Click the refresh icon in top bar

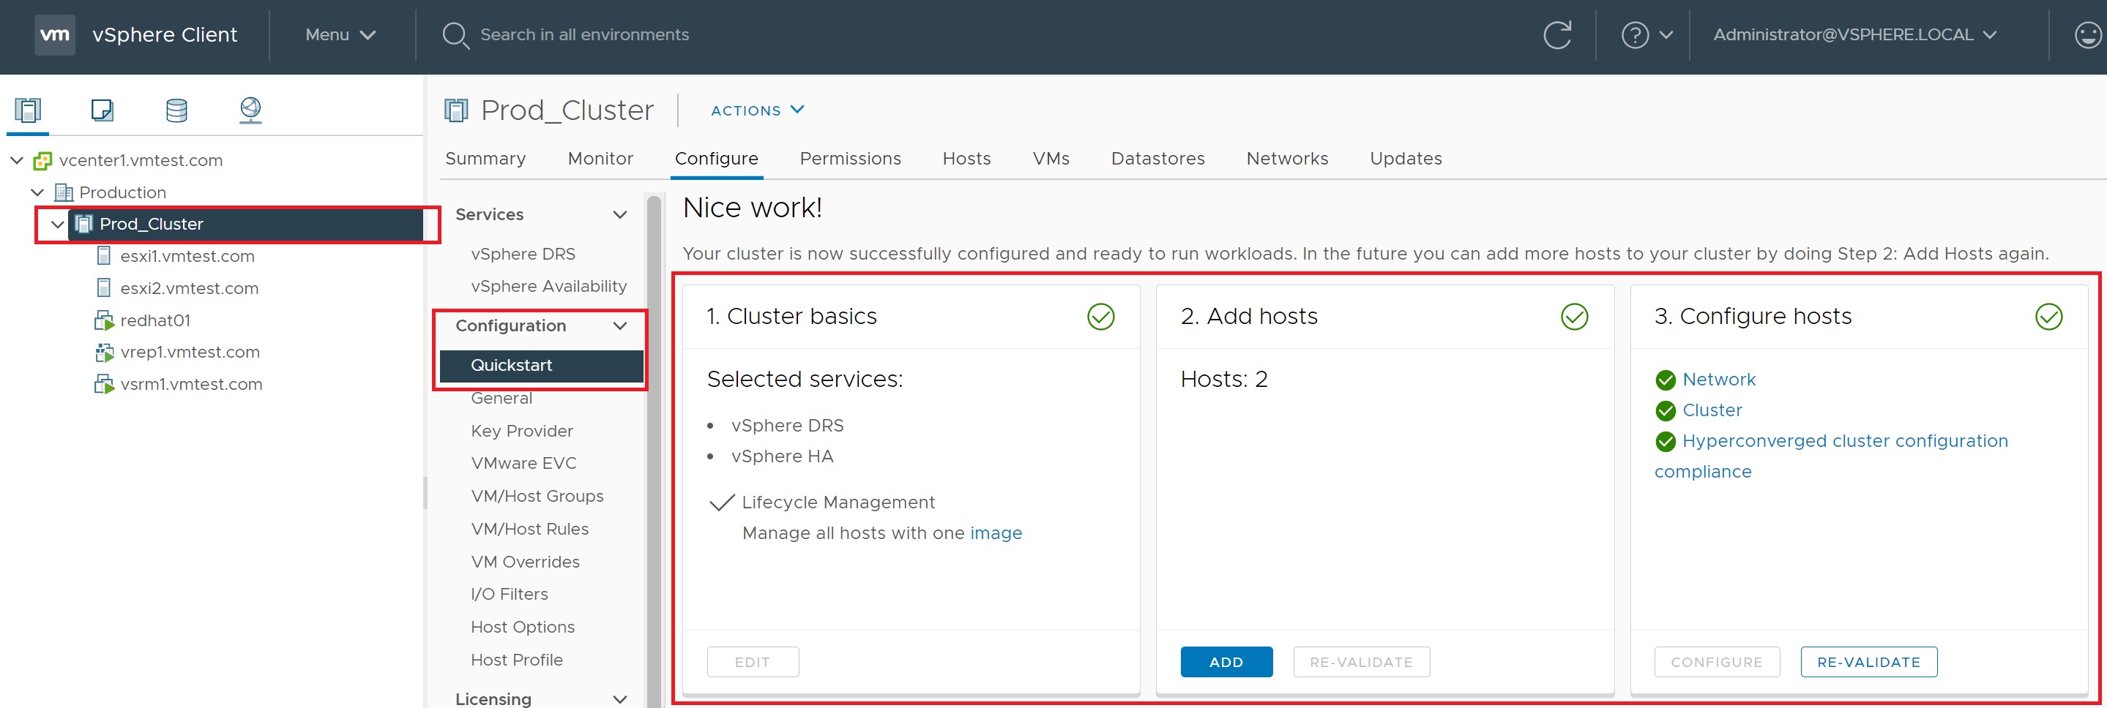click(1556, 35)
